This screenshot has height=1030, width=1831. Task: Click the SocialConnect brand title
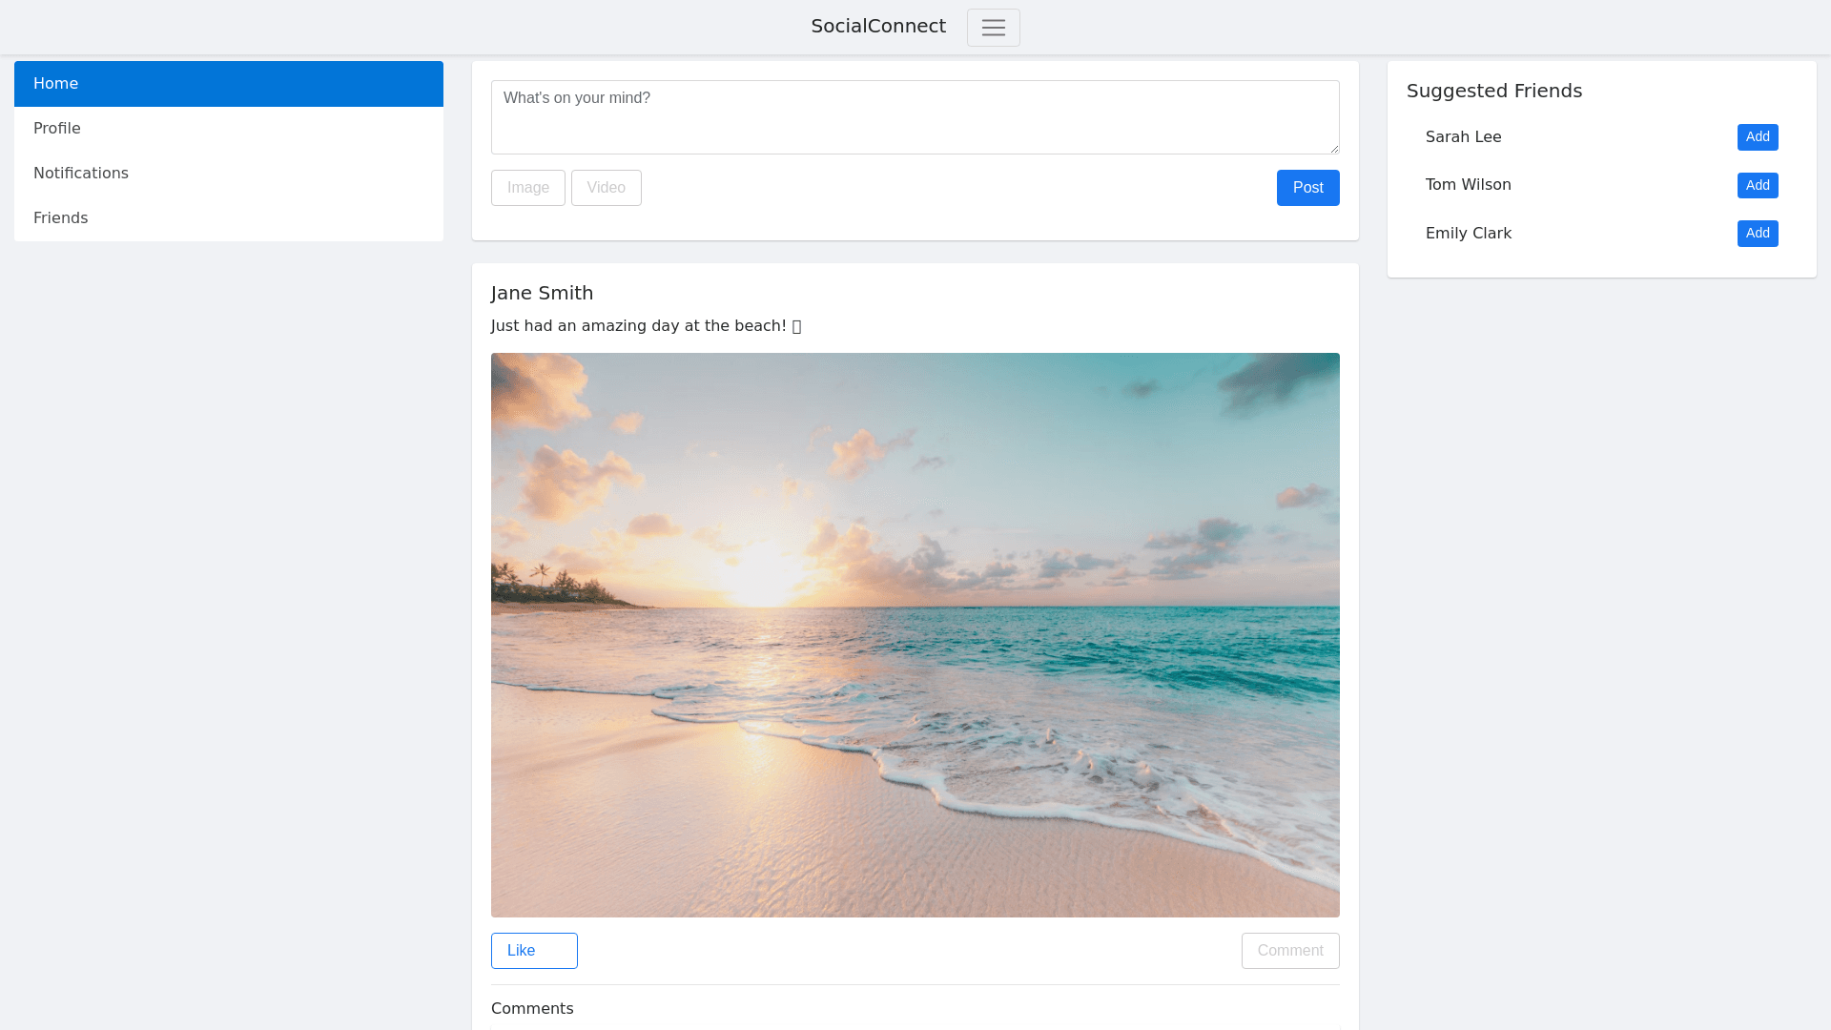[x=877, y=27]
